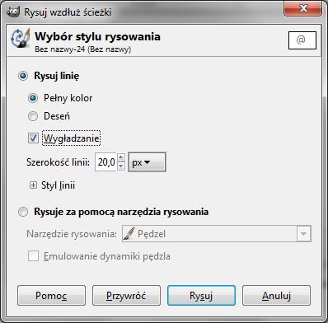
Task: Select the Deseń radio button
Action: click(33, 116)
